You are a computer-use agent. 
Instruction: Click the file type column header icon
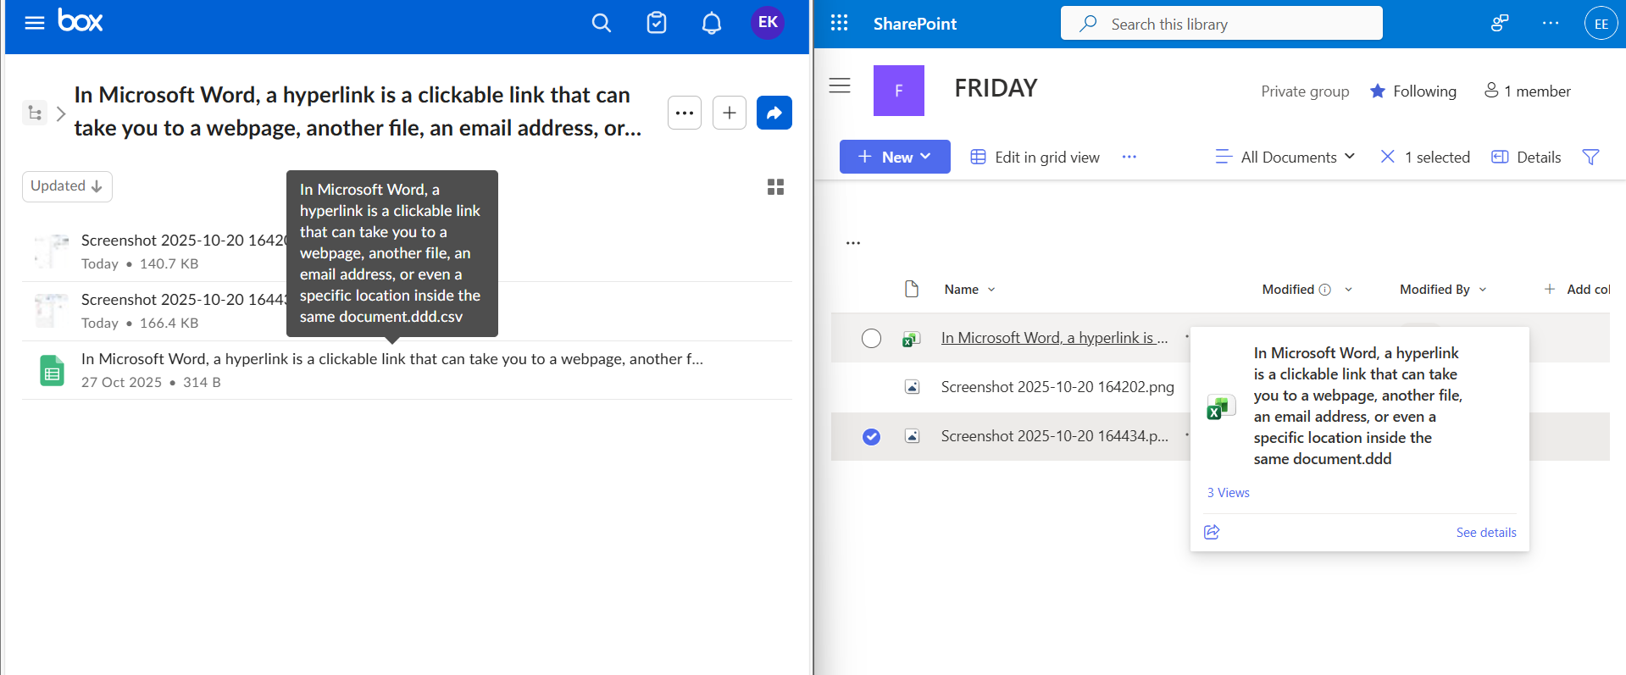912,289
